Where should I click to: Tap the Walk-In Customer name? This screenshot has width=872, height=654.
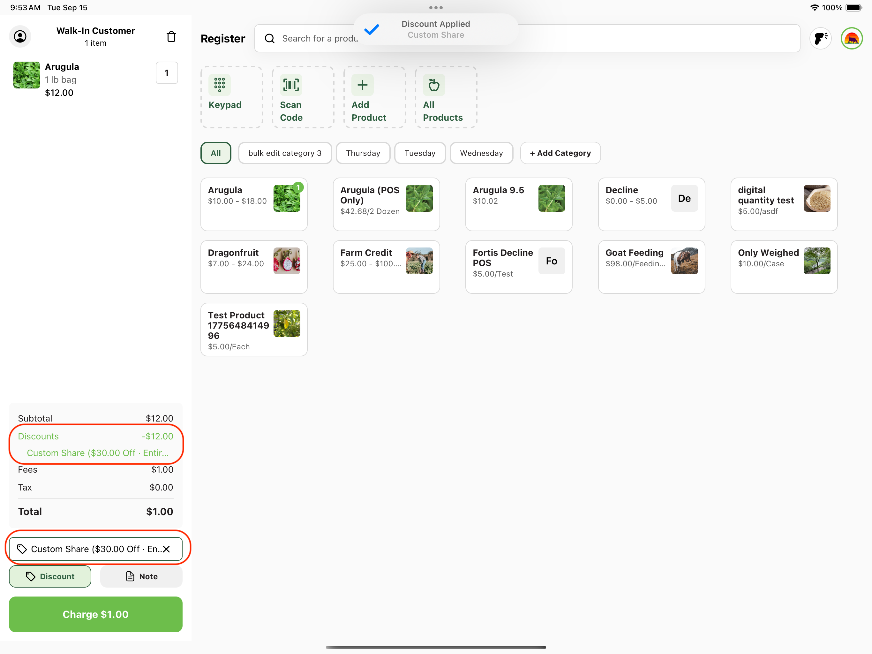pyautogui.click(x=95, y=31)
